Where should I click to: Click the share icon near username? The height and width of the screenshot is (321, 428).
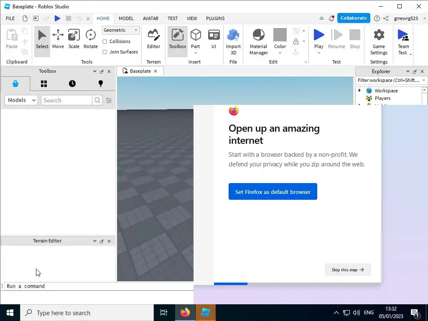point(386,18)
